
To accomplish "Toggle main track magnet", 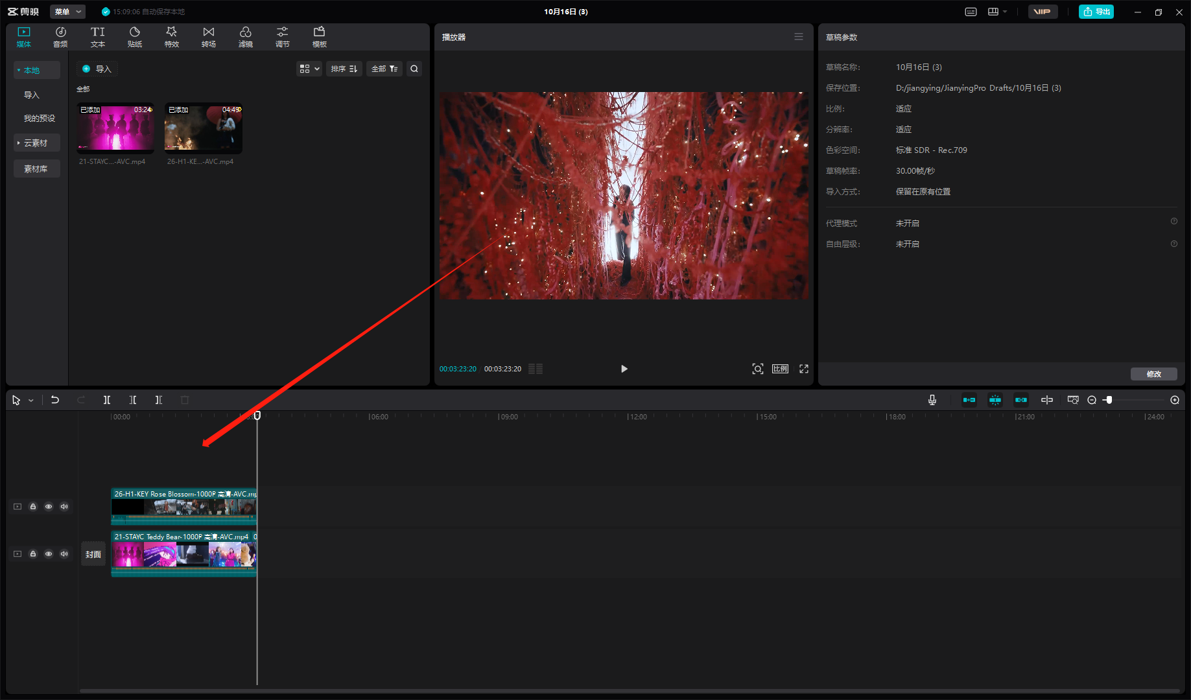I will click(x=969, y=400).
